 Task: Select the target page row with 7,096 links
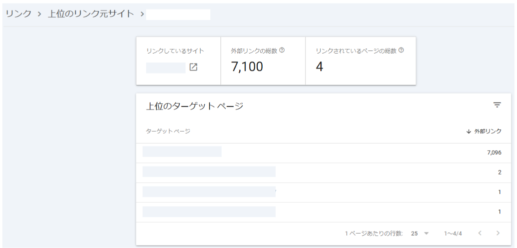coord(182,152)
